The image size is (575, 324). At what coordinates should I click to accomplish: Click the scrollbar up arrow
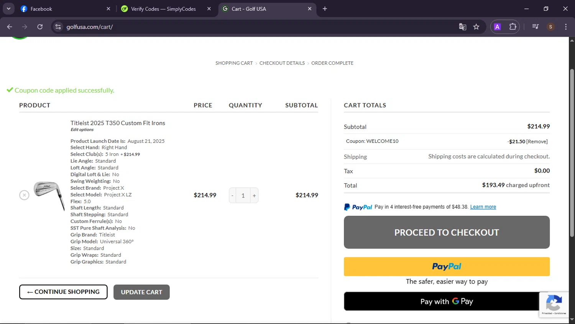[x=572, y=40]
